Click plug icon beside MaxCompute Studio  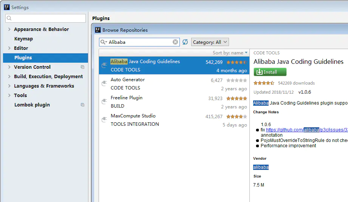click(104, 120)
